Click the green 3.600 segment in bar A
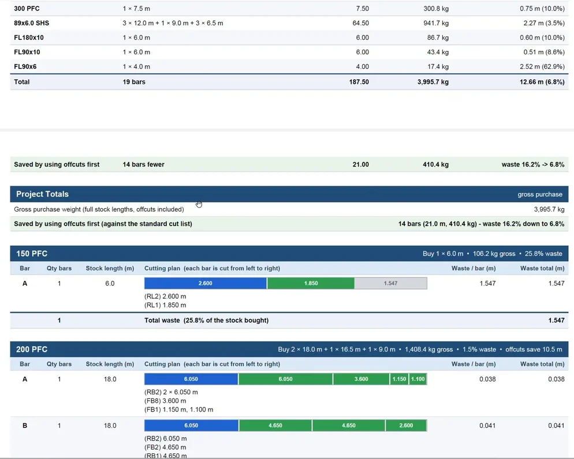Screen dimensions: 574x459 (x=361, y=379)
